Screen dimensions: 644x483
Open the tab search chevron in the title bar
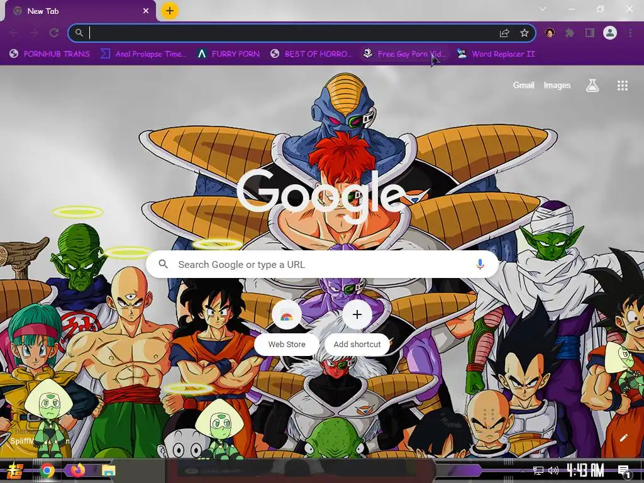(x=543, y=9)
